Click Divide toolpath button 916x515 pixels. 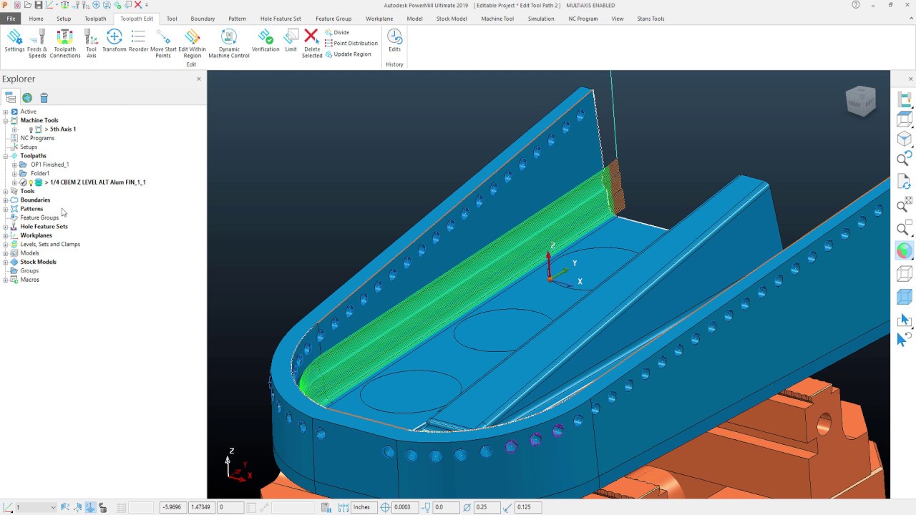tap(337, 32)
